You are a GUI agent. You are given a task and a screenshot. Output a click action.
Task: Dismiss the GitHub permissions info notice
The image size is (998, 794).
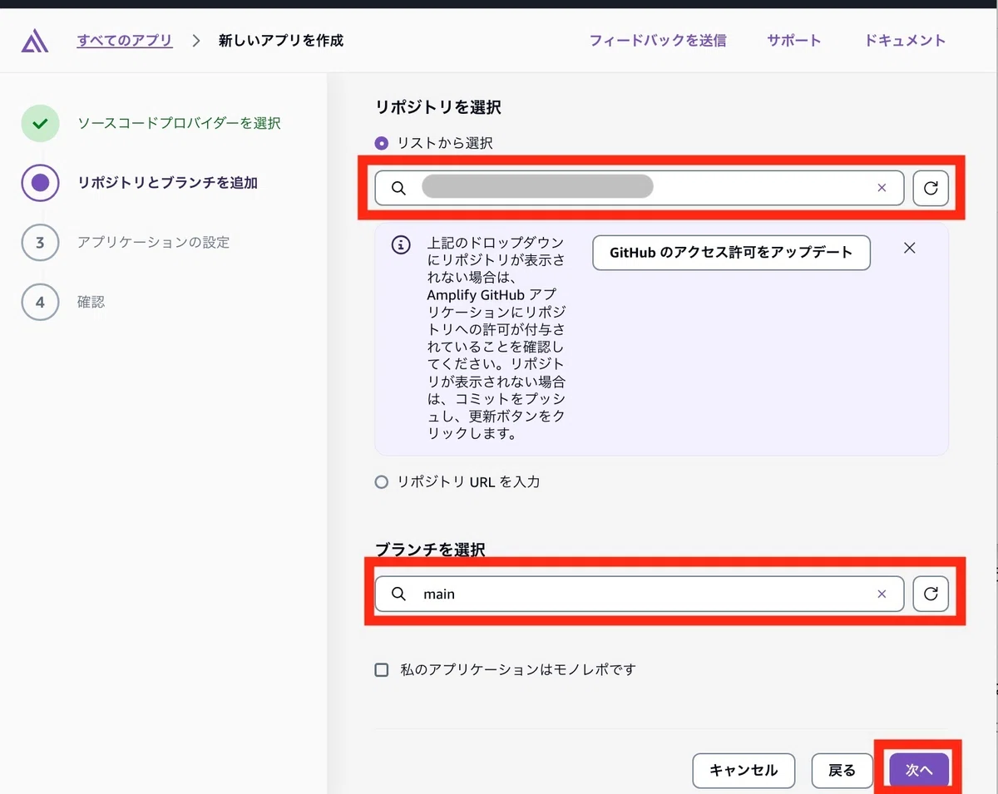(x=910, y=249)
